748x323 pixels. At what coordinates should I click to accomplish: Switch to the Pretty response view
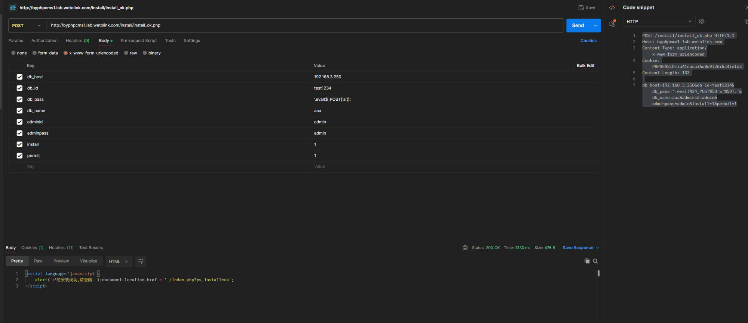coord(17,261)
